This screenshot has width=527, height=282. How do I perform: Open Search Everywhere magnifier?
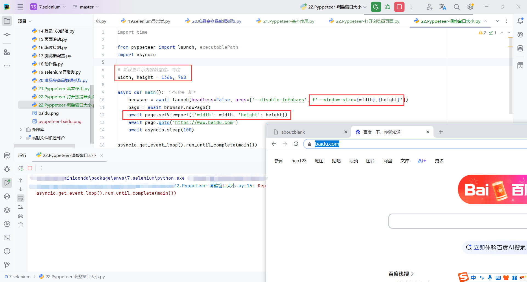tap(456, 7)
